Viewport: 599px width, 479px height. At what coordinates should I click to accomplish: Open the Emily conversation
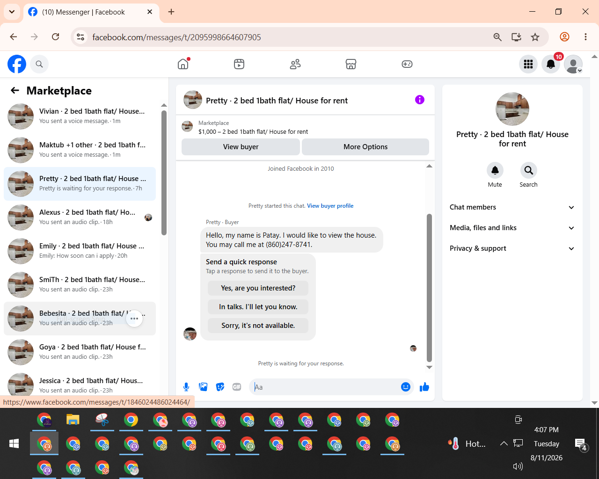coord(80,251)
